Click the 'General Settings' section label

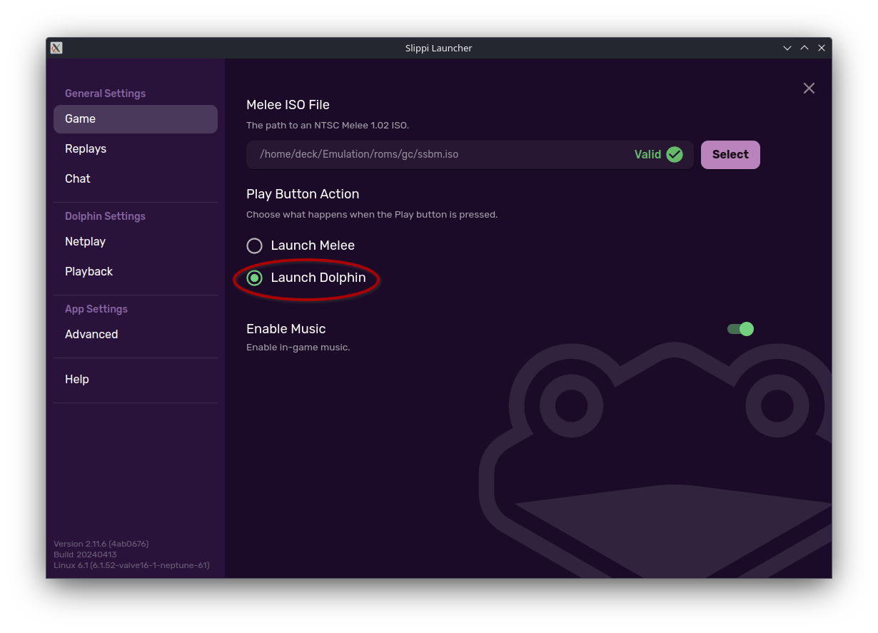pos(105,93)
